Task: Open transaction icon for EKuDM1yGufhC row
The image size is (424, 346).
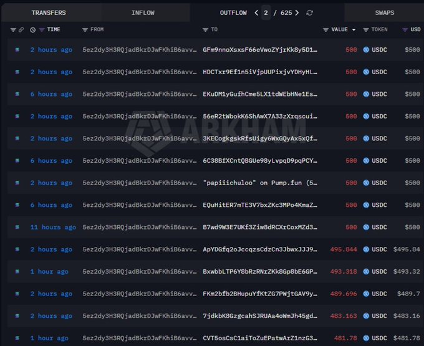Action: click(x=17, y=94)
